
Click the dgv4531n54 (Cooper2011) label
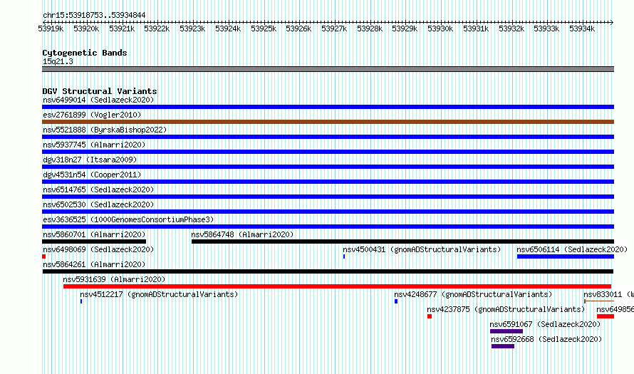click(x=92, y=175)
